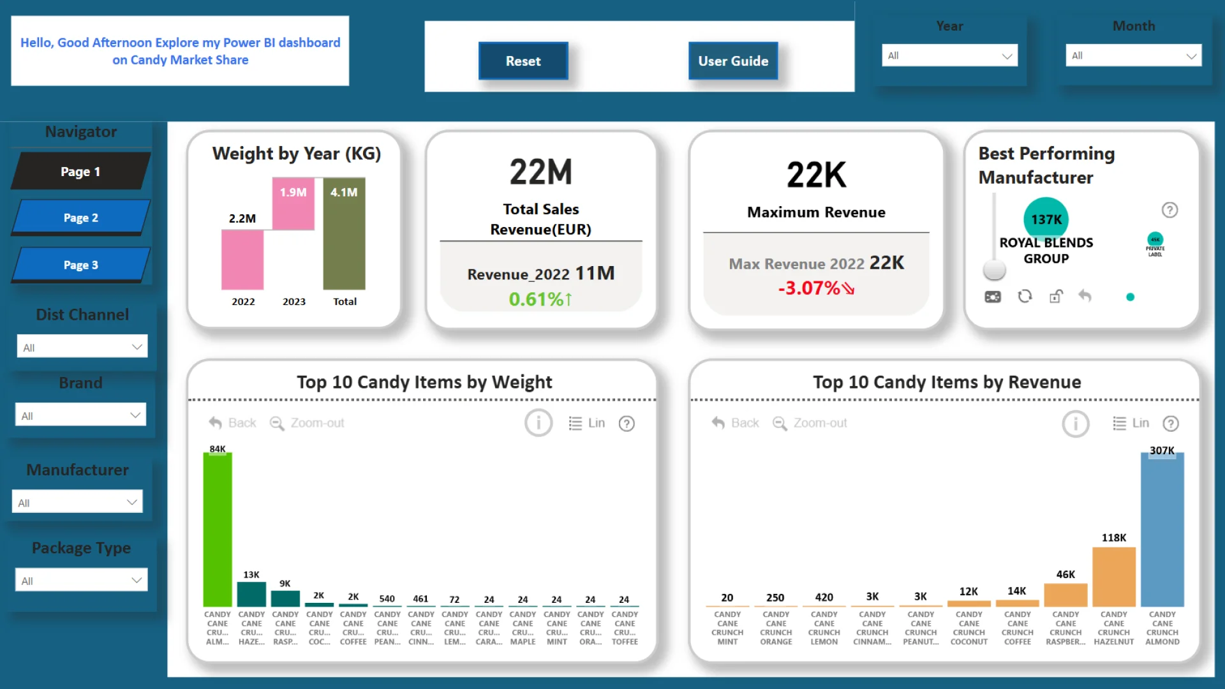Click the Reset button
This screenshot has width=1225, height=689.
tap(523, 61)
